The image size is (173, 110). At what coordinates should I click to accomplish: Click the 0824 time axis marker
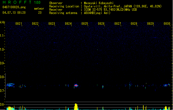pyautogui.click(x=68, y=24)
